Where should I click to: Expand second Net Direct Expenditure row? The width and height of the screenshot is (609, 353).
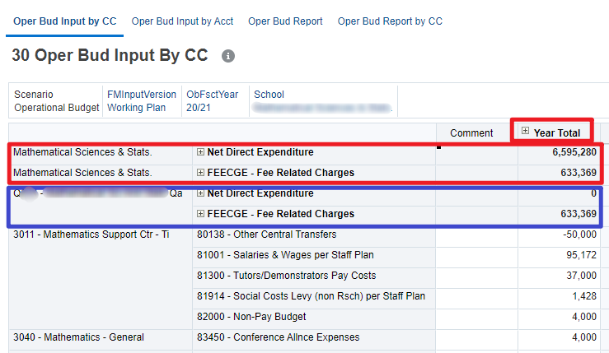(200, 194)
